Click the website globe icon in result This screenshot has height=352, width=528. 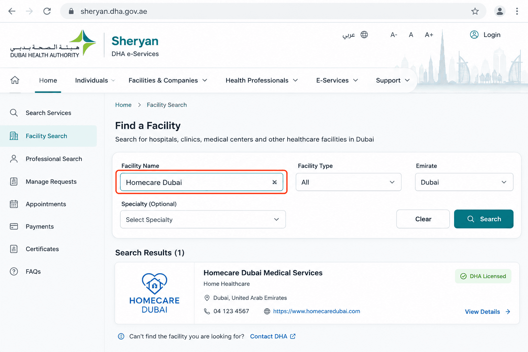click(x=267, y=311)
